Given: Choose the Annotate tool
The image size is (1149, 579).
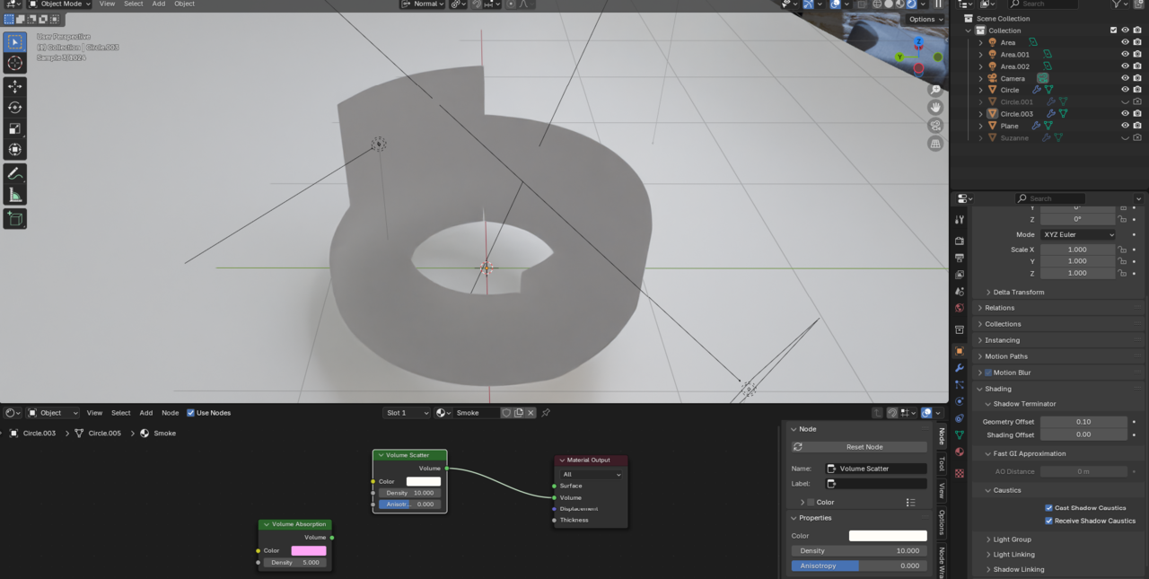Looking at the screenshot, I should (14, 173).
